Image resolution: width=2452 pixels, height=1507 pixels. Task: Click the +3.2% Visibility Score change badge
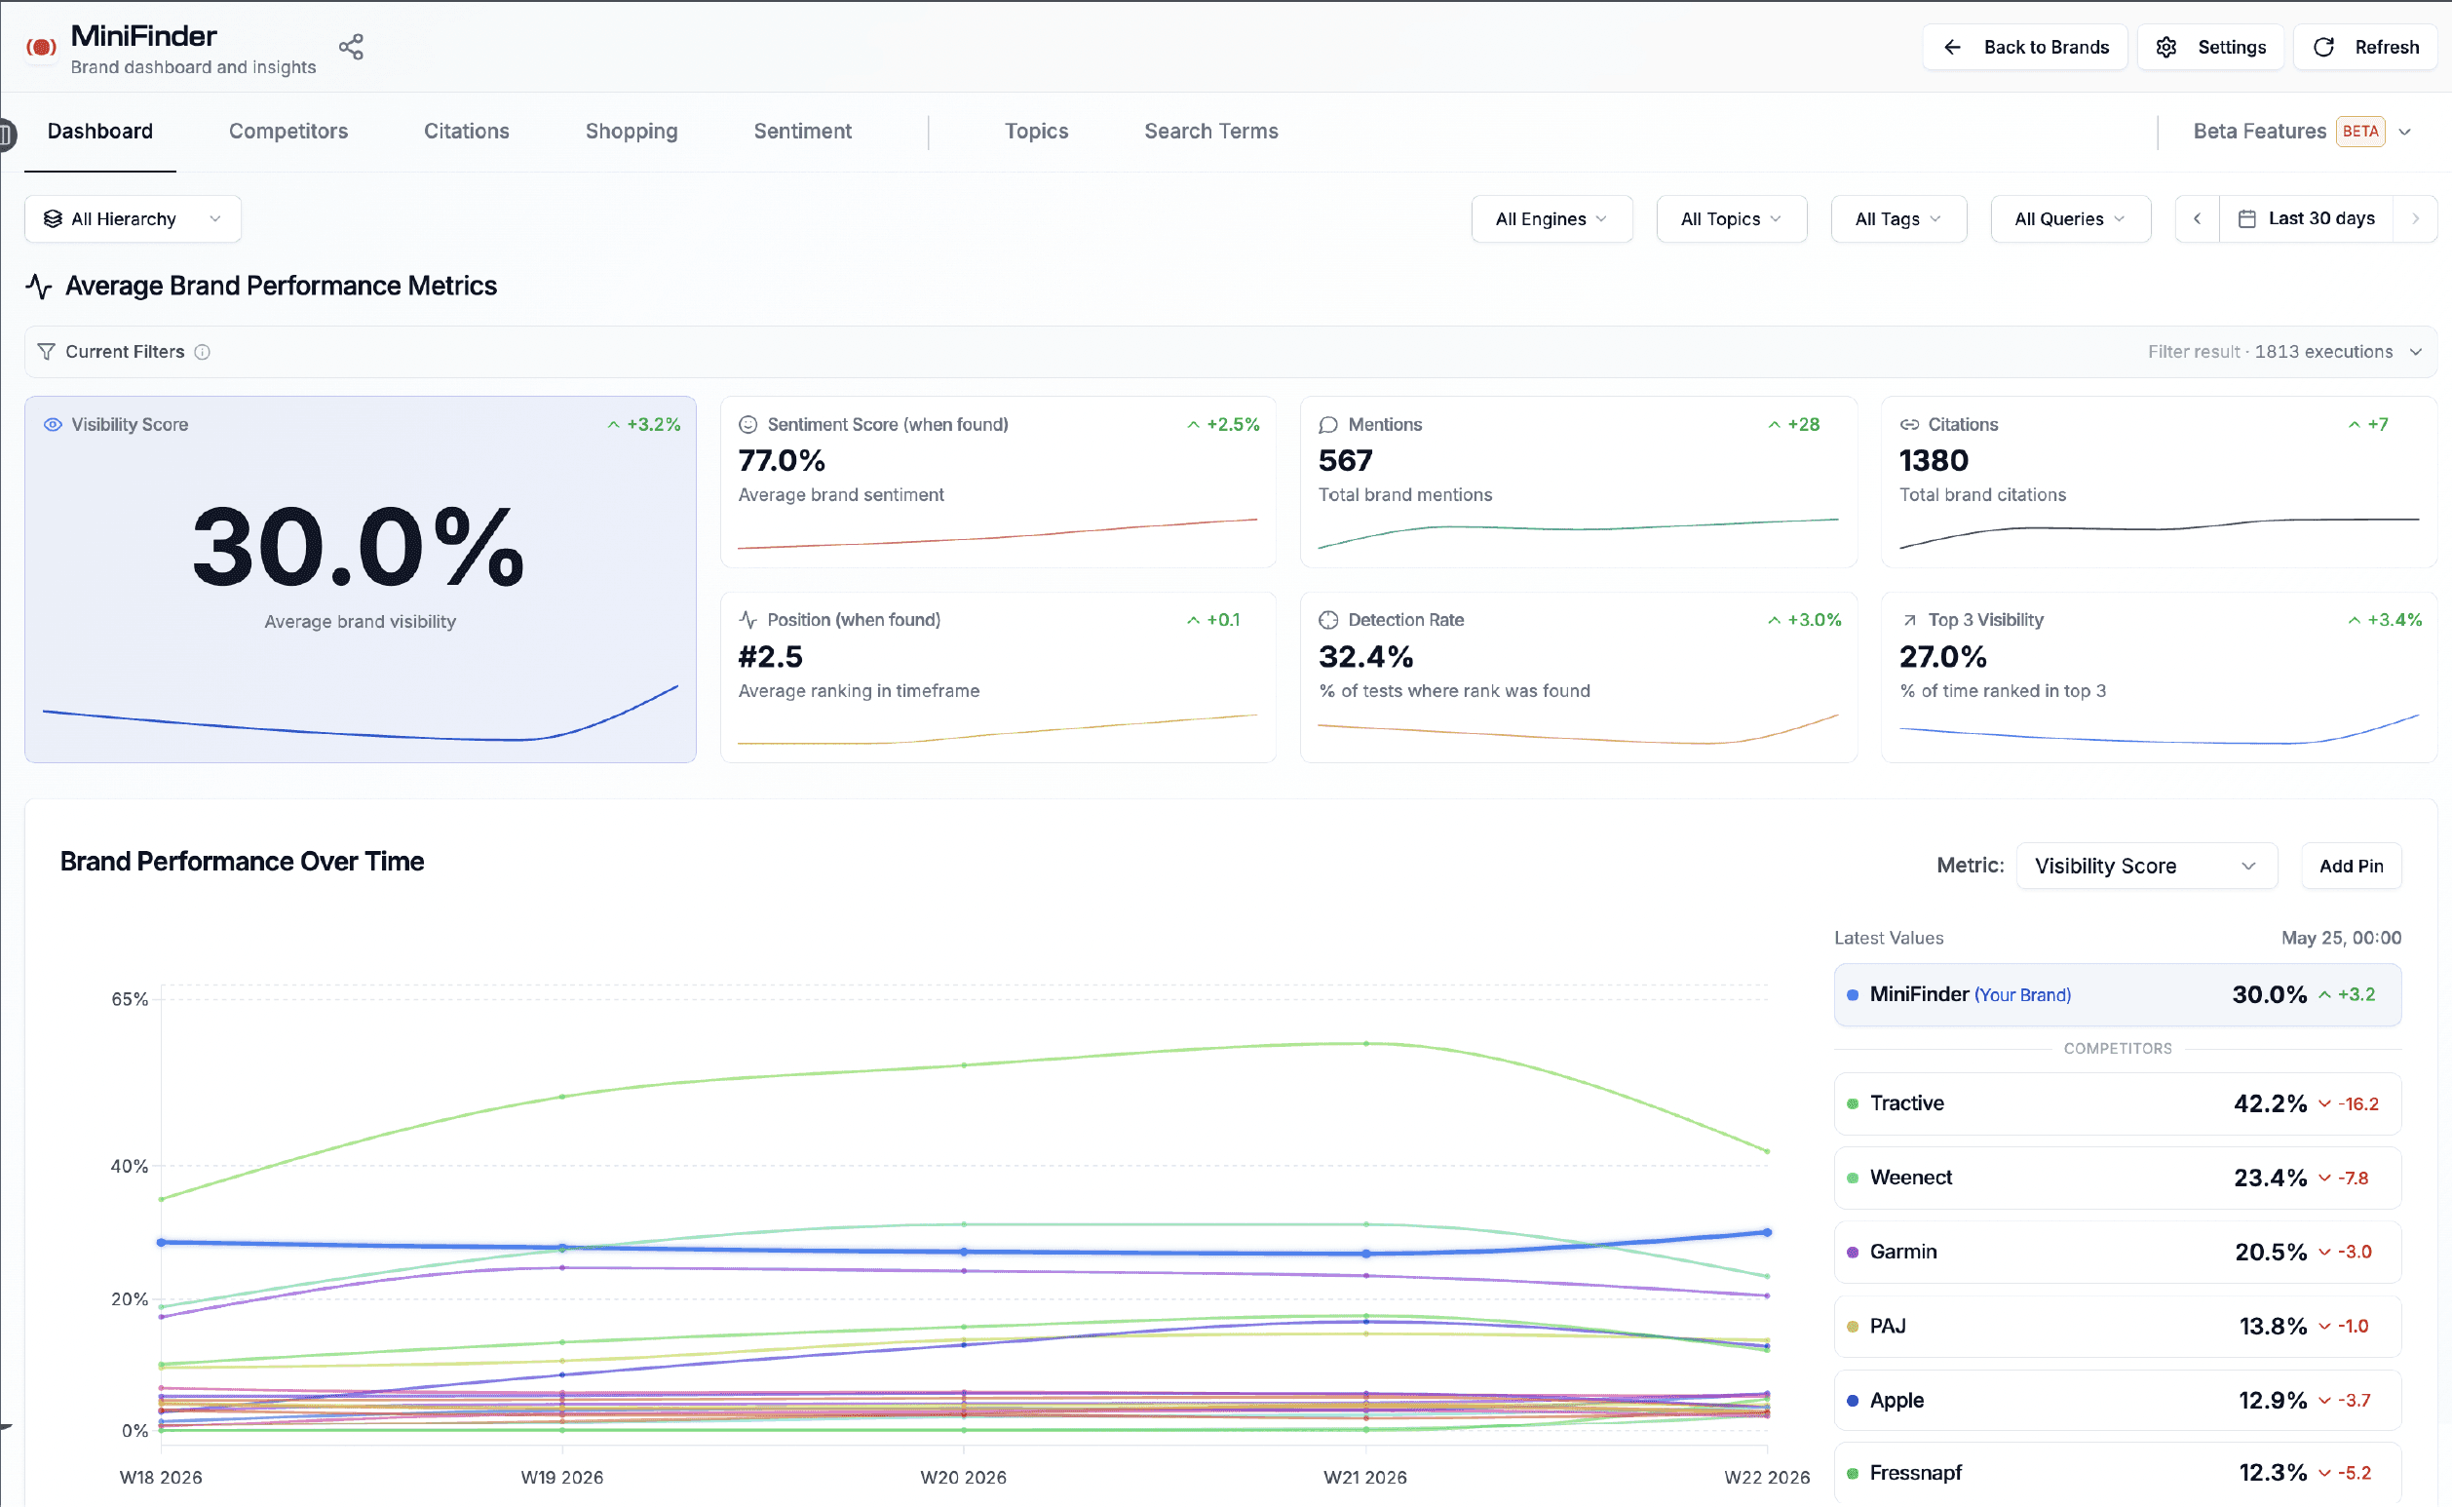click(x=643, y=425)
